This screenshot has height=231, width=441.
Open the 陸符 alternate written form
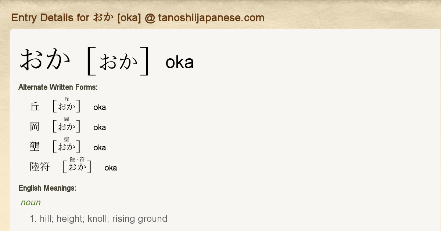click(x=40, y=167)
